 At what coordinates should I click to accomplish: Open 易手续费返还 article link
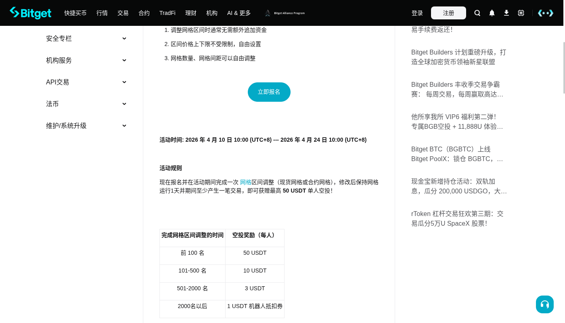[x=432, y=29]
